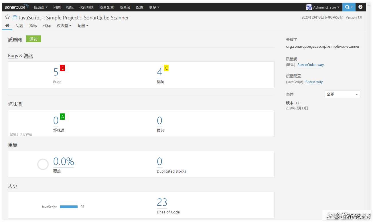Click the vulnerabilities count 4
The image size is (373, 222).
coord(159,72)
